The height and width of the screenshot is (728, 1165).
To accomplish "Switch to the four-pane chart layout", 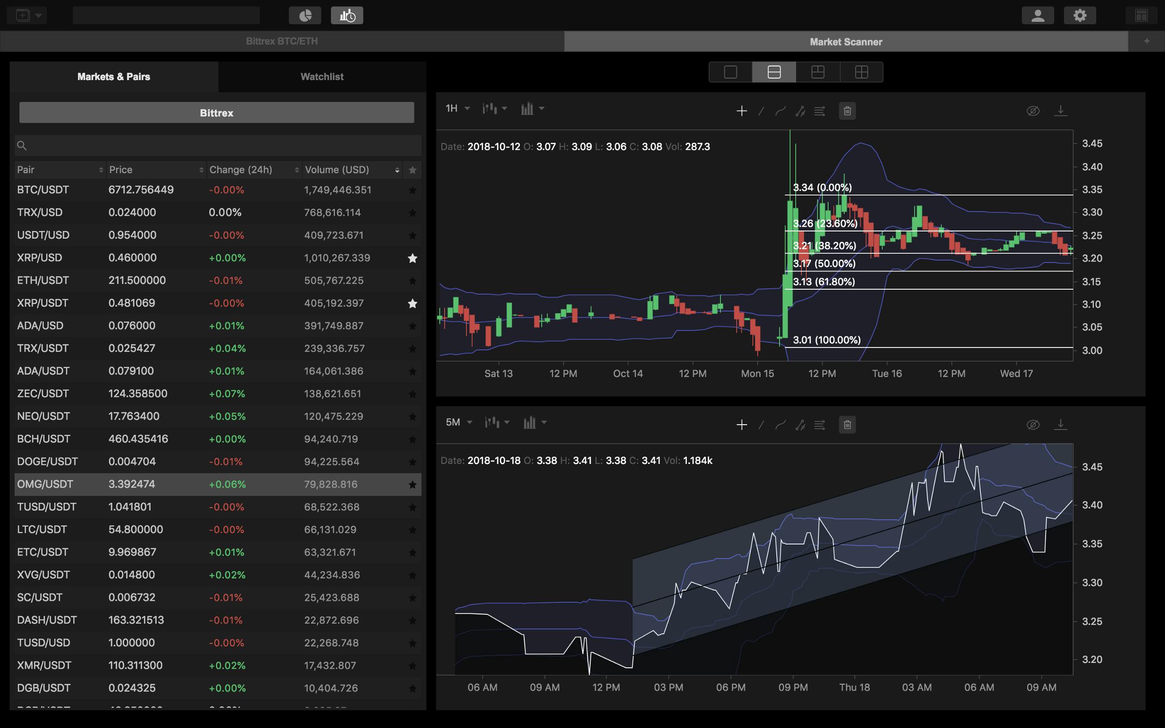I will (x=862, y=72).
